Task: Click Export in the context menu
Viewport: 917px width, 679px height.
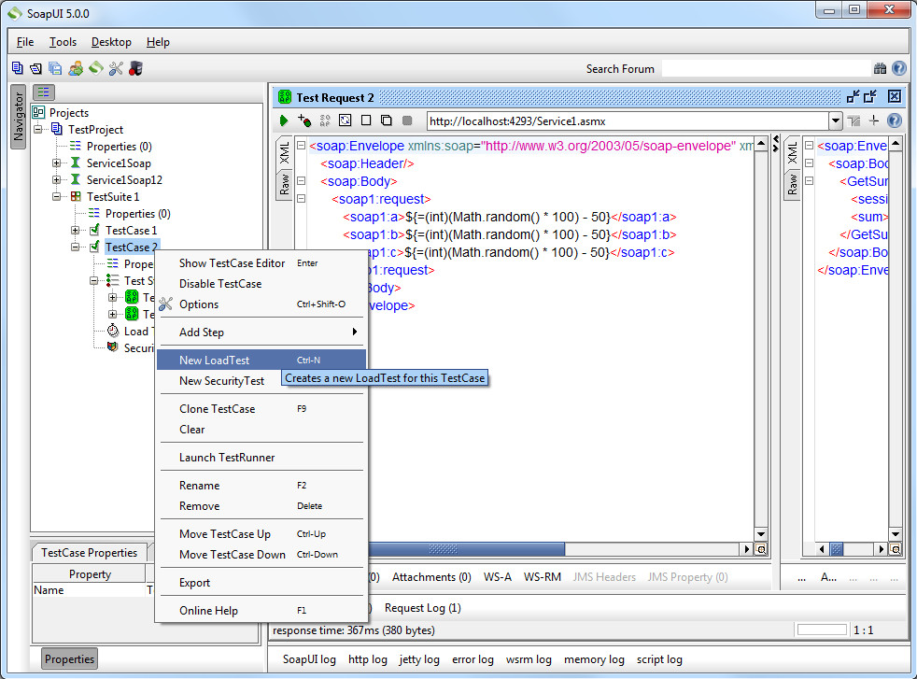Action: click(261, 583)
